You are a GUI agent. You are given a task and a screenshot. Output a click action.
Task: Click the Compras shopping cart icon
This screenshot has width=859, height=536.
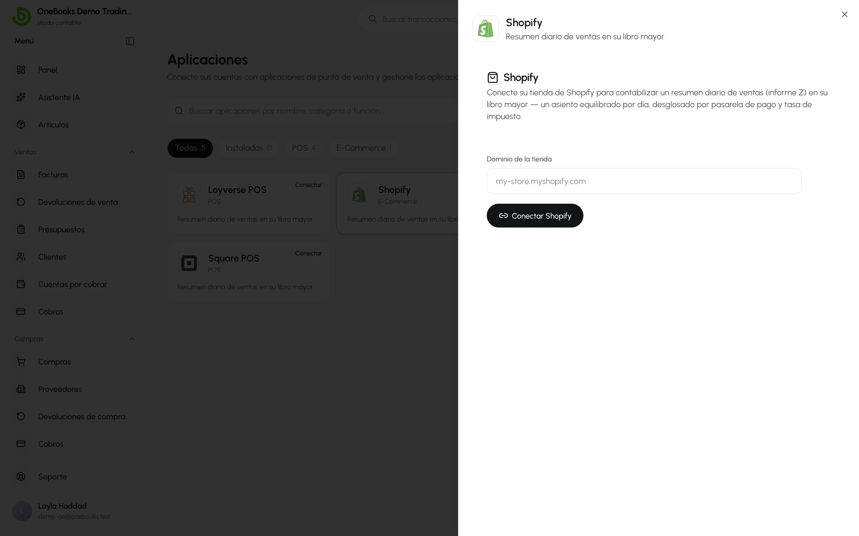coord(21,362)
